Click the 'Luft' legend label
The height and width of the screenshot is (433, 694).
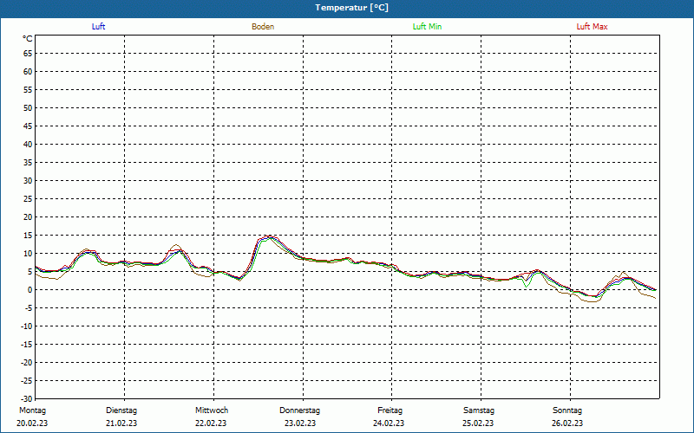click(x=98, y=27)
